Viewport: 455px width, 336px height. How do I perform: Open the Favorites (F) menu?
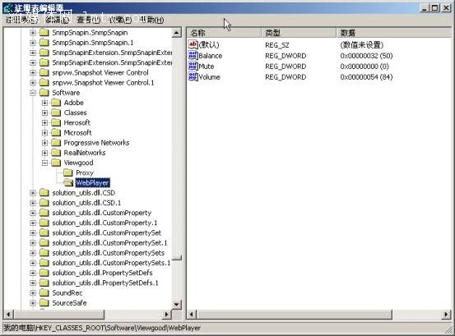pos(120,20)
